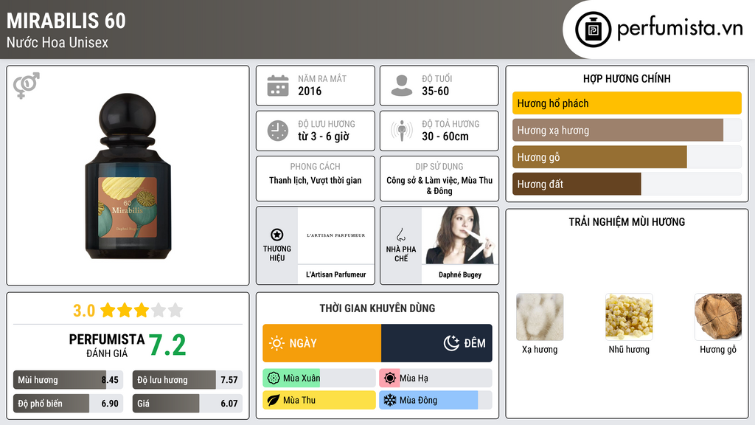
Task: Click the Nước Hoa Unisex subtitle
Action: [58, 42]
